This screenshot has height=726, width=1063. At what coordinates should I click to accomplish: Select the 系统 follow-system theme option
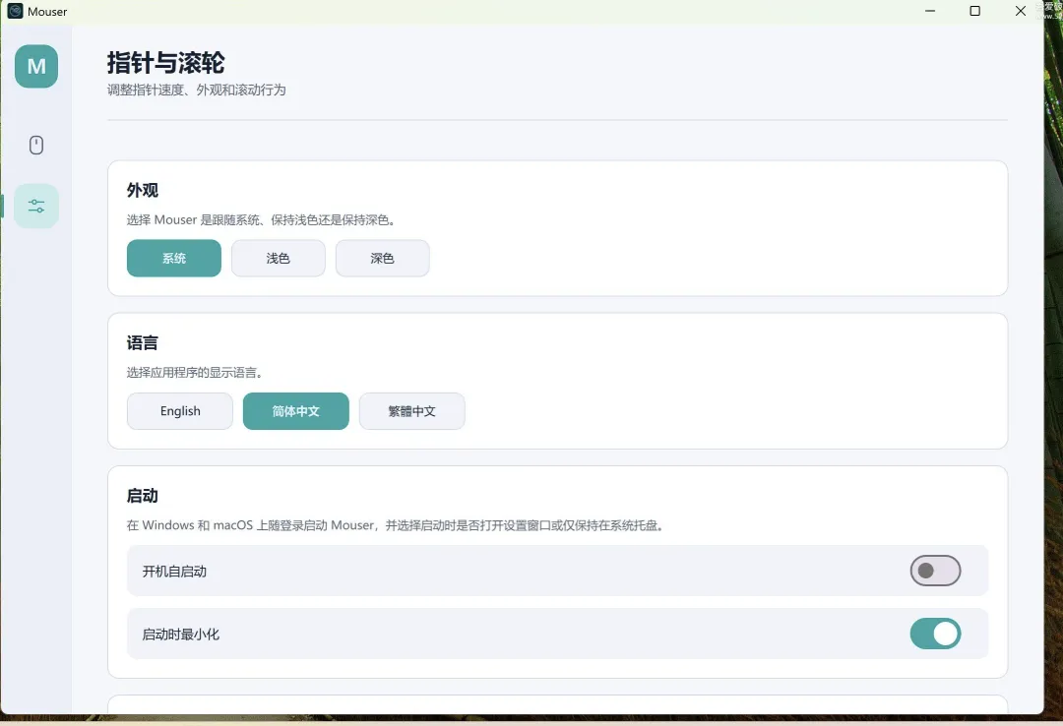tap(173, 258)
